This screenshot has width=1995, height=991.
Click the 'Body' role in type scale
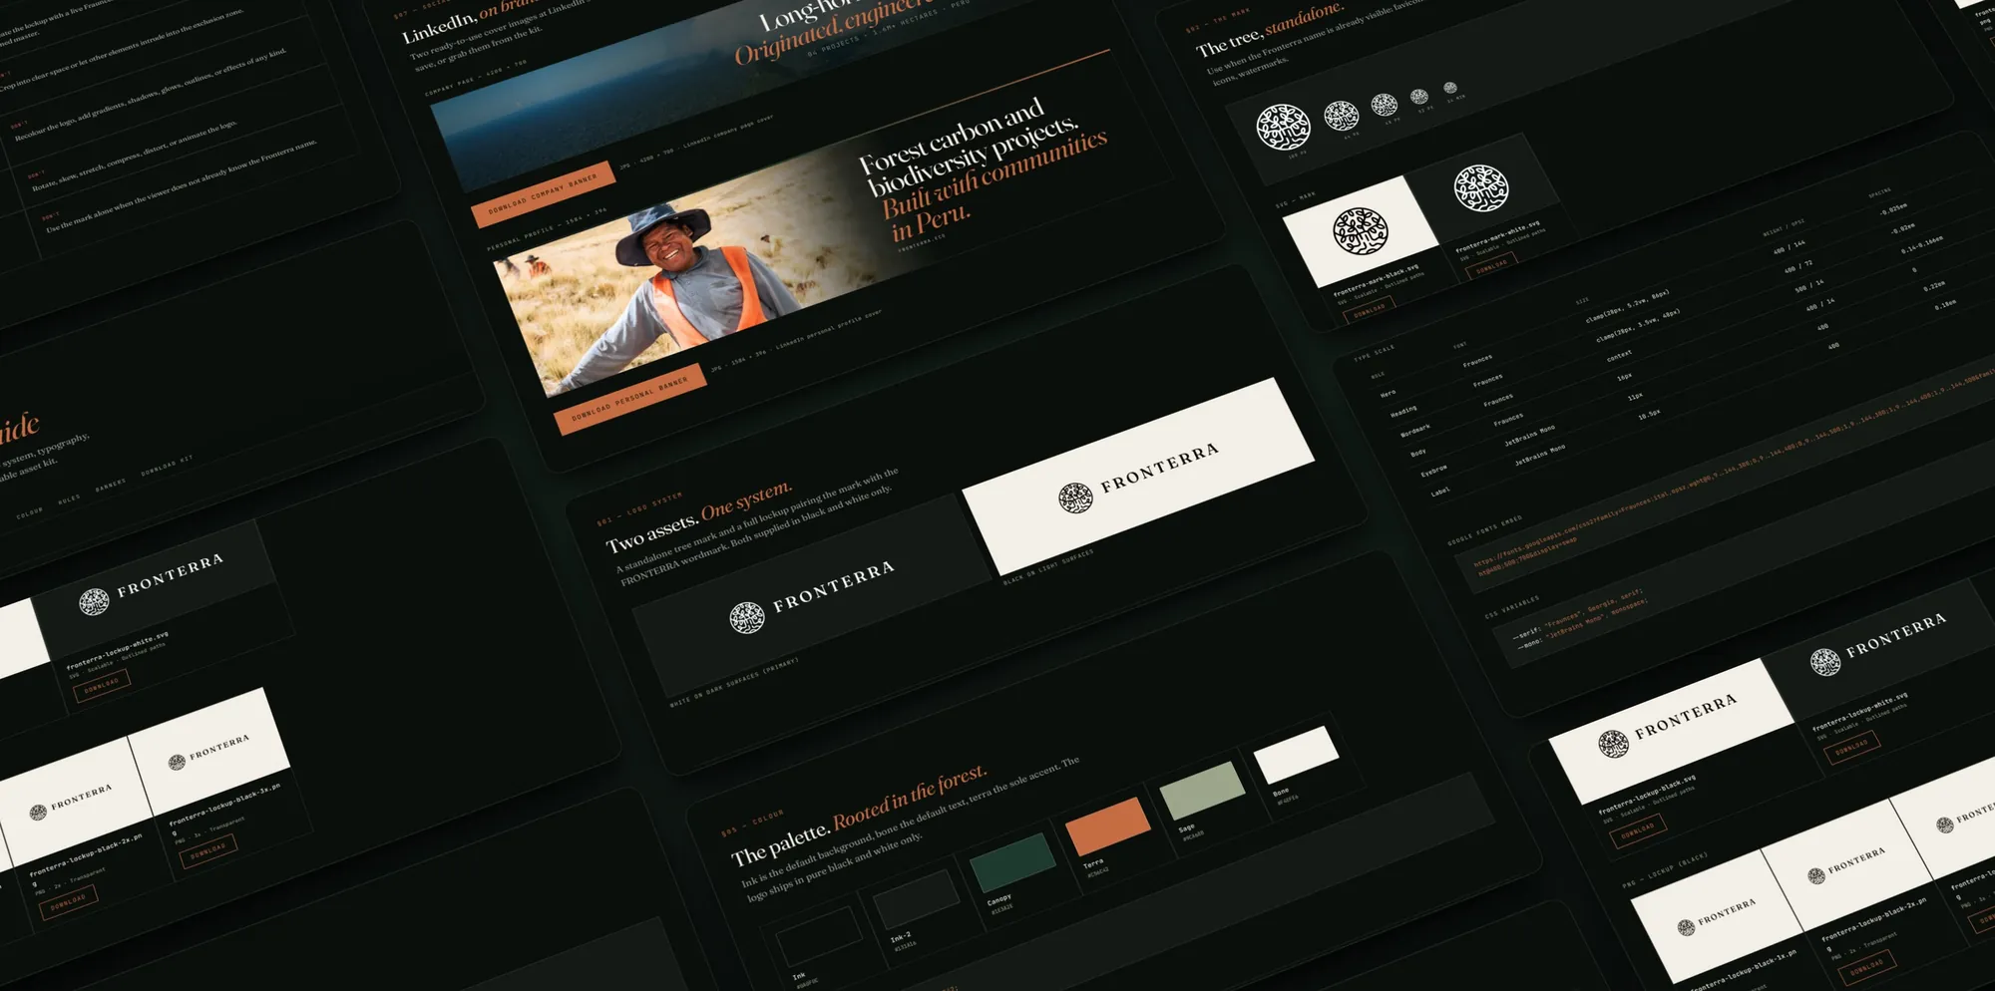click(1418, 453)
